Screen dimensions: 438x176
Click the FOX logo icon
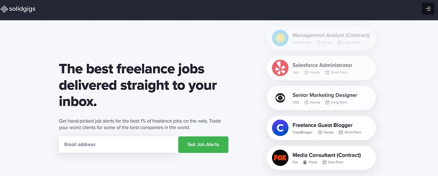(280, 158)
